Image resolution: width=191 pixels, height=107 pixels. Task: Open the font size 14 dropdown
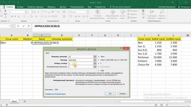[32, 12]
